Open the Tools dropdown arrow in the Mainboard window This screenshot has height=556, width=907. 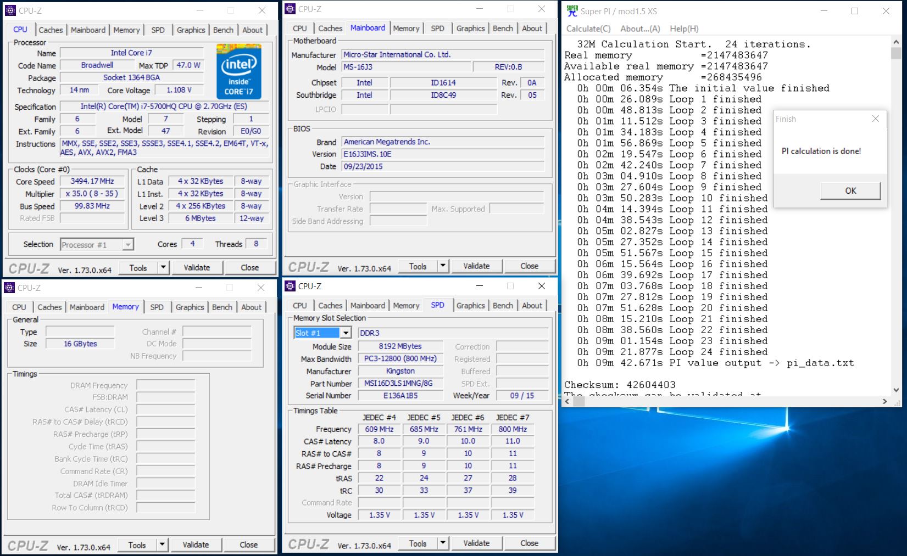(443, 266)
